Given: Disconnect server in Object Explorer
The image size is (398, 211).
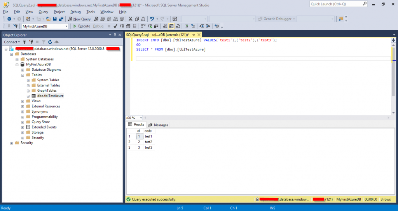Looking at the screenshot, I should click(31, 42).
